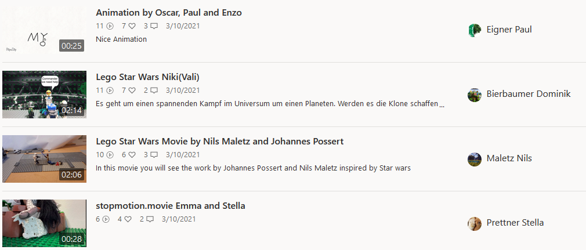The image size is (586, 250).
Task: Open stopmotion.movie Emma and Stella title
Action: (x=170, y=206)
